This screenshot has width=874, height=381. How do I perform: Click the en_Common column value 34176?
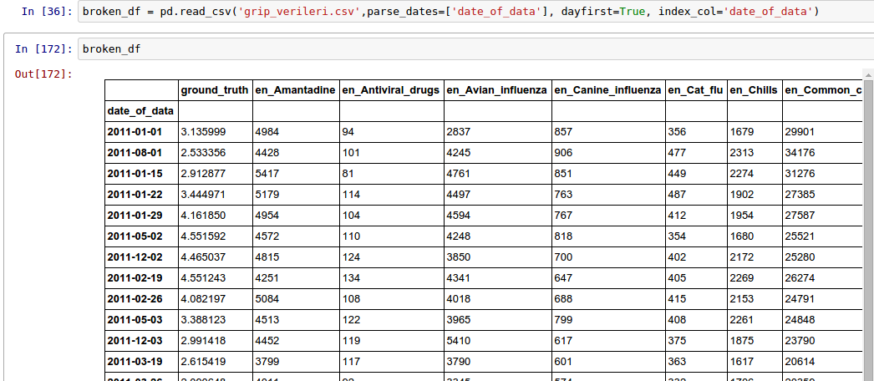coord(802,153)
